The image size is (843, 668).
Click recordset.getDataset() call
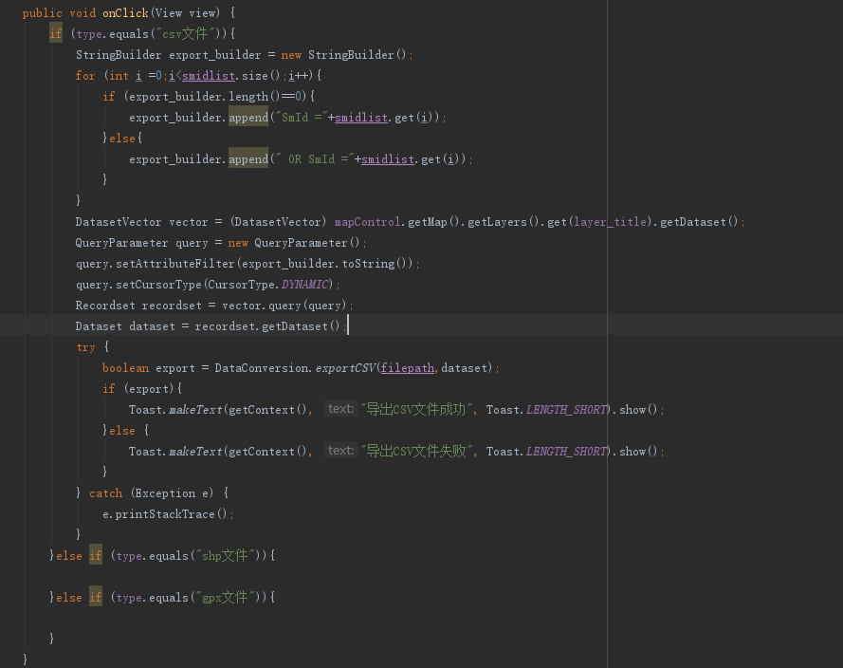pyautogui.click(x=267, y=326)
